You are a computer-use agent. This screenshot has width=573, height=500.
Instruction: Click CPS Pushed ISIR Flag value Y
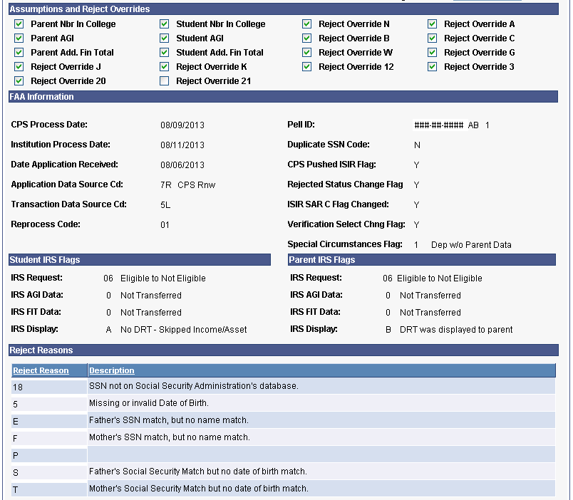[416, 165]
